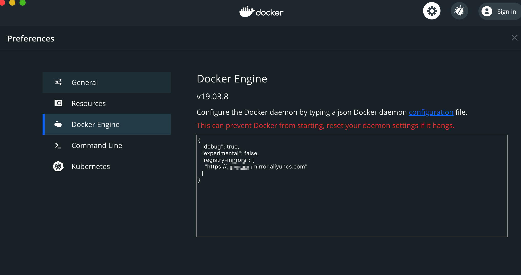The height and width of the screenshot is (275, 521).
Task: Switch to the Resources tab
Action: (x=107, y=103)
